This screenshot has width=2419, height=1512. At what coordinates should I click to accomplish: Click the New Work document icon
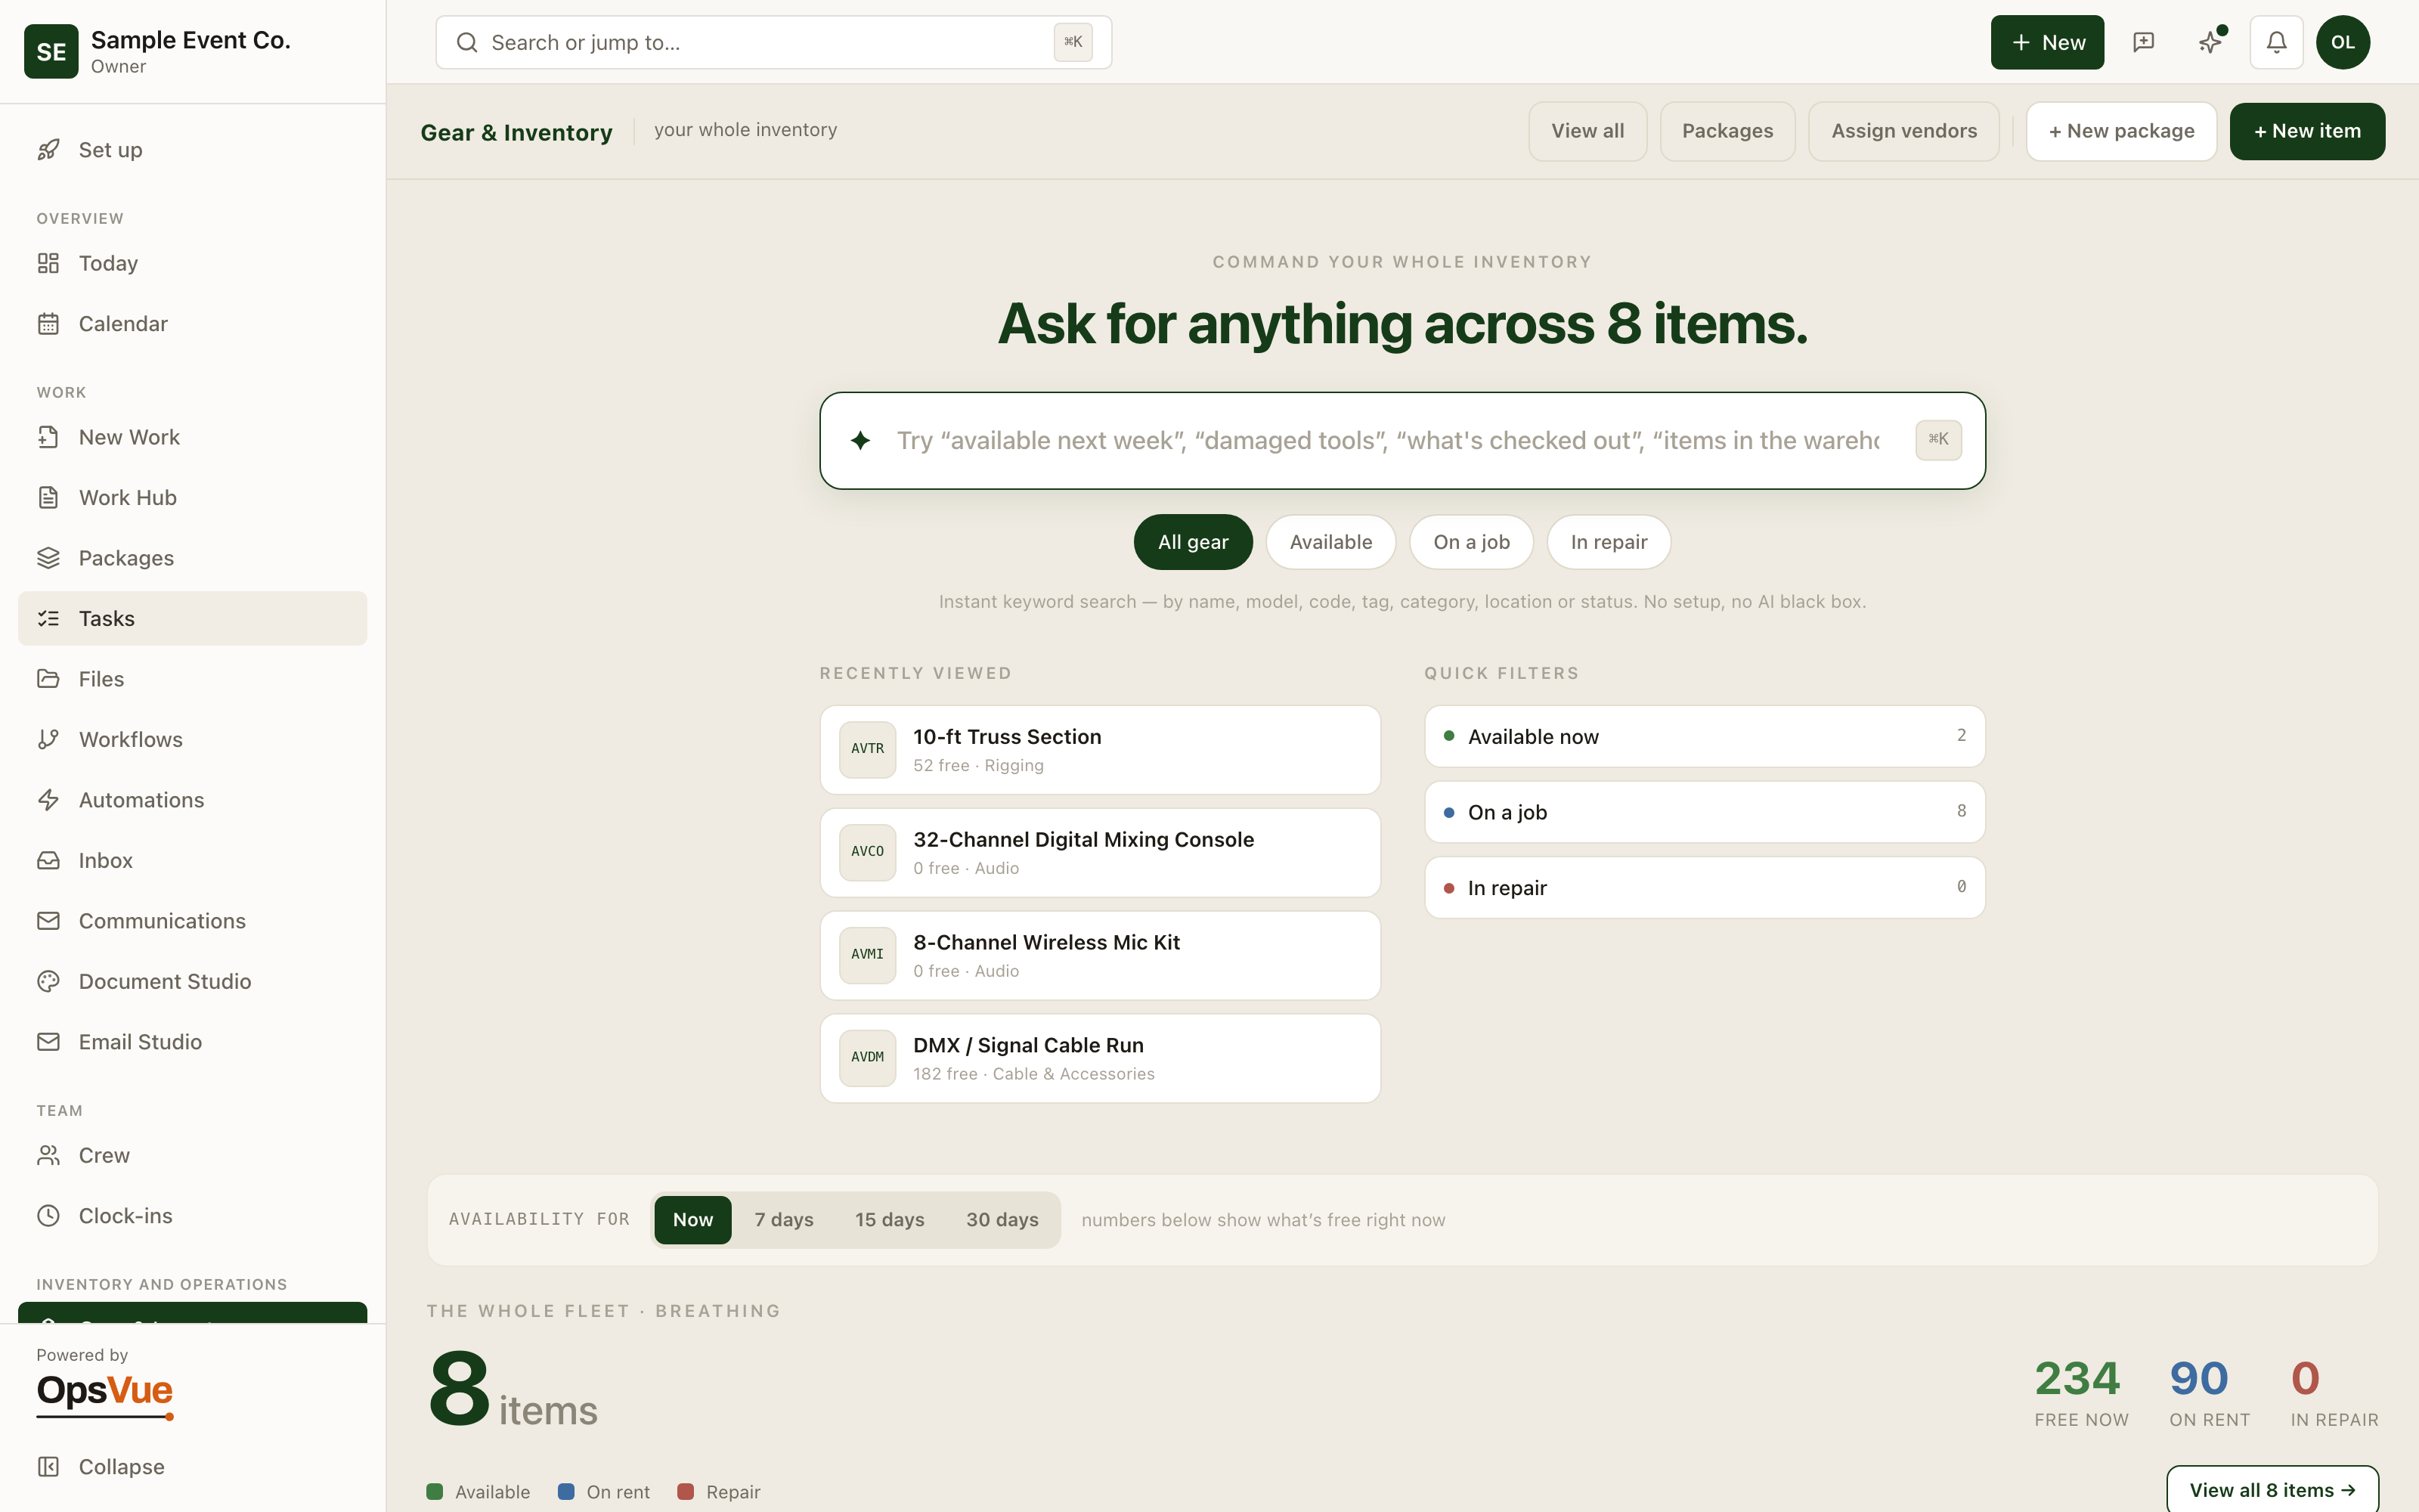pyautogui.click(x=48, y=437)
